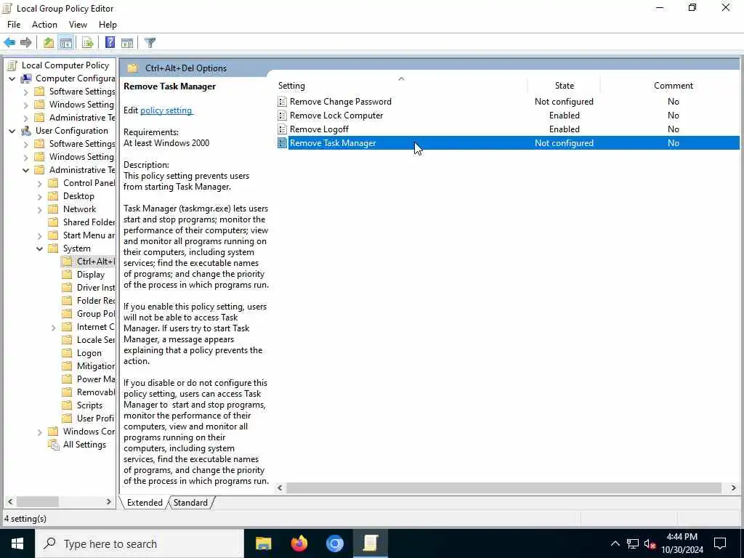
Task: Click the tree pane scroll right arrow
Action: 108,501
